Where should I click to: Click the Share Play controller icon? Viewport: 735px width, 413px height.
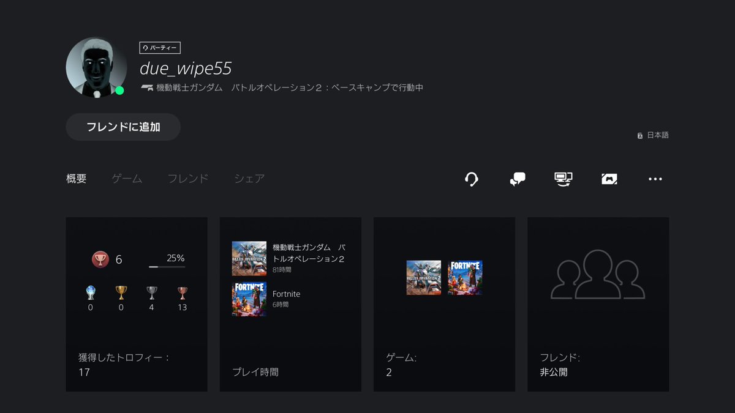coord(609,179)
